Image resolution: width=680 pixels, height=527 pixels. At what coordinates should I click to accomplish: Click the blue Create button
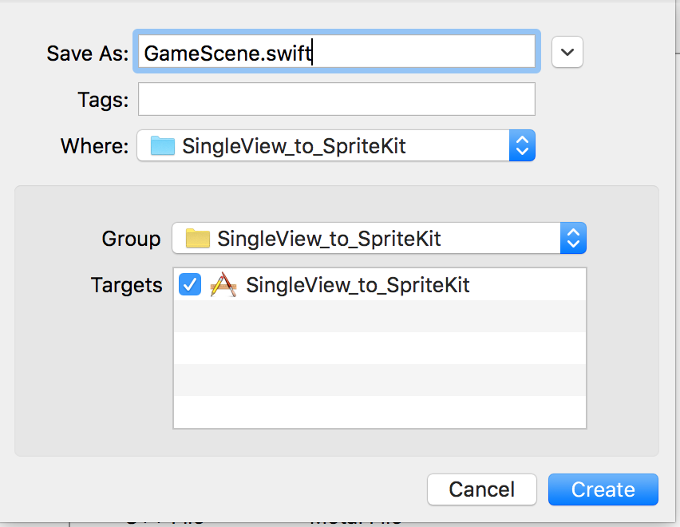pos(603,489)
